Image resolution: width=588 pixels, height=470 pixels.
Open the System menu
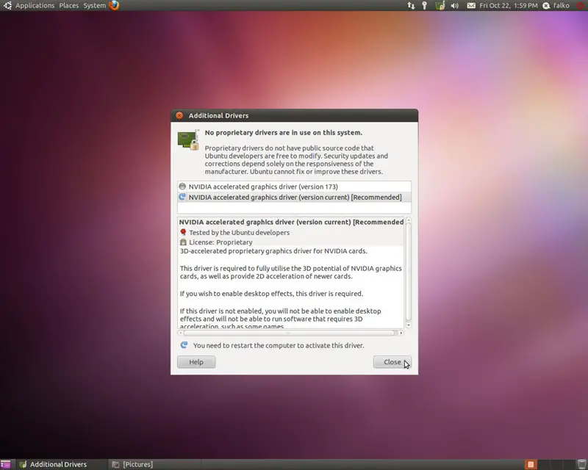(x=95, y=6)
